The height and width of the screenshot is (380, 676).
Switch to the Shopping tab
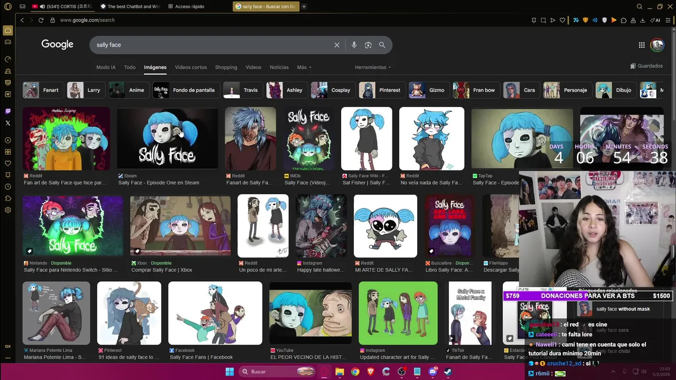point(226,67)
